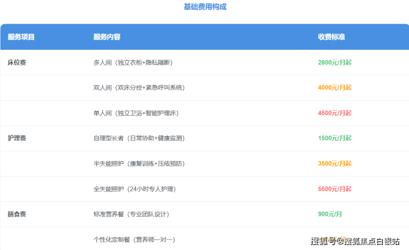Click the 收费标准 column header
The image size is (409, 250).
coord(331,37)
